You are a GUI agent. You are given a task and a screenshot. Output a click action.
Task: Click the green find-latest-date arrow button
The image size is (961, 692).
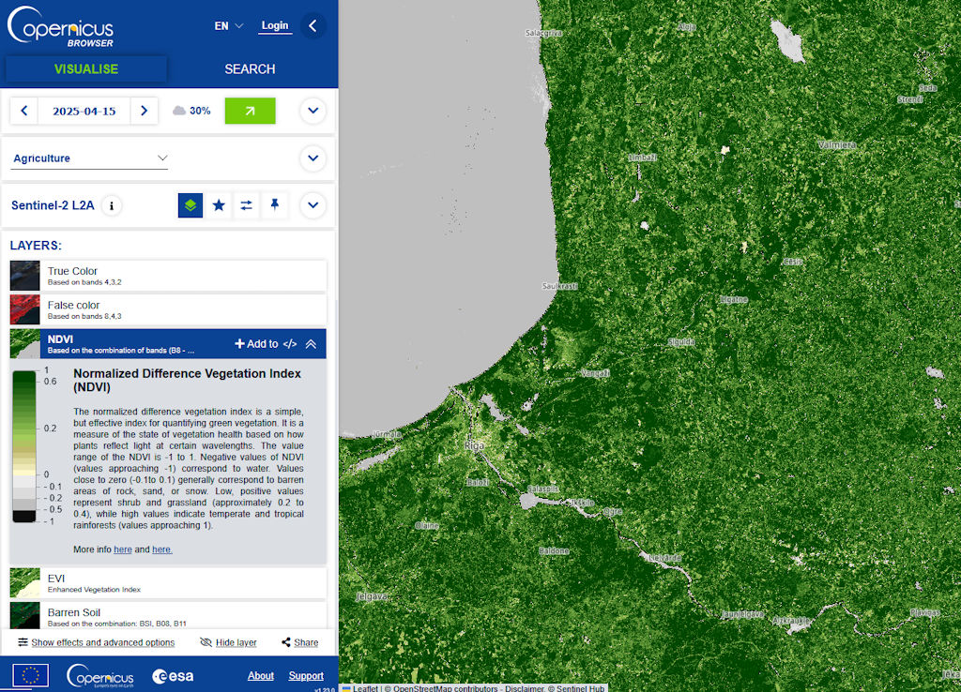pyautogui.click(x=250, y=111)
